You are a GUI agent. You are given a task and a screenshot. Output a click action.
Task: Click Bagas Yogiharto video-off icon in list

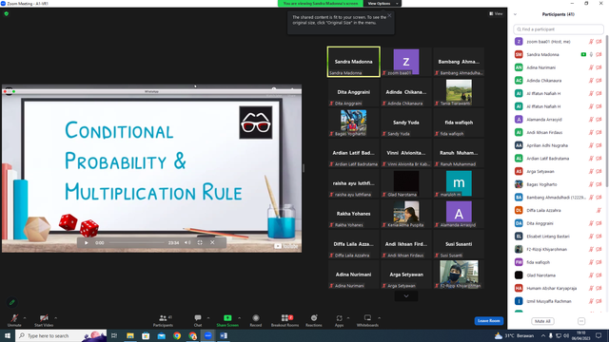click(x=599, y=184)
